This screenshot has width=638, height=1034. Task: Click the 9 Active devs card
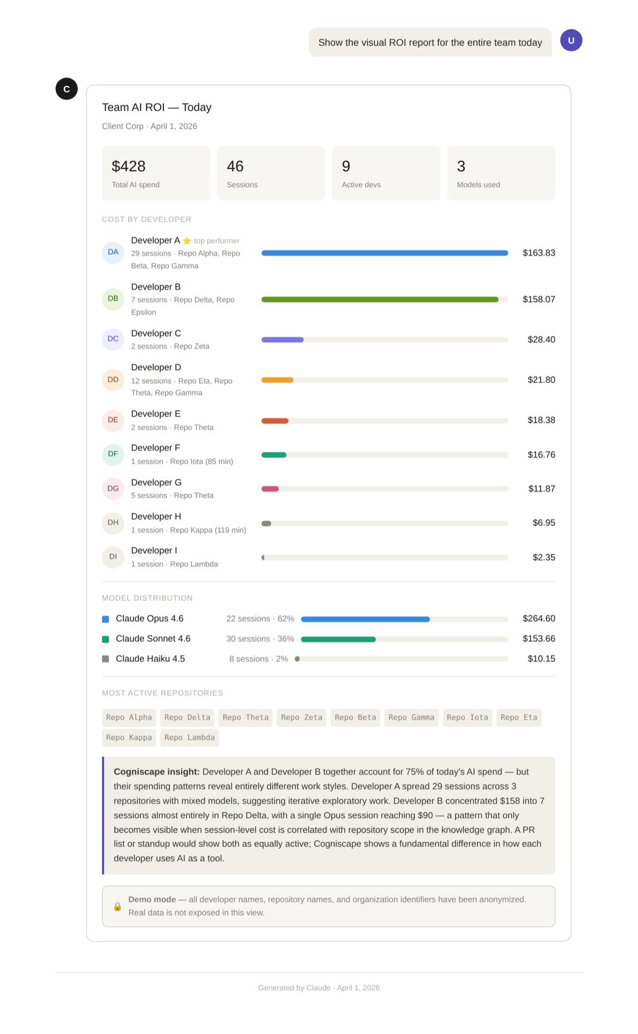pos(386,173)
